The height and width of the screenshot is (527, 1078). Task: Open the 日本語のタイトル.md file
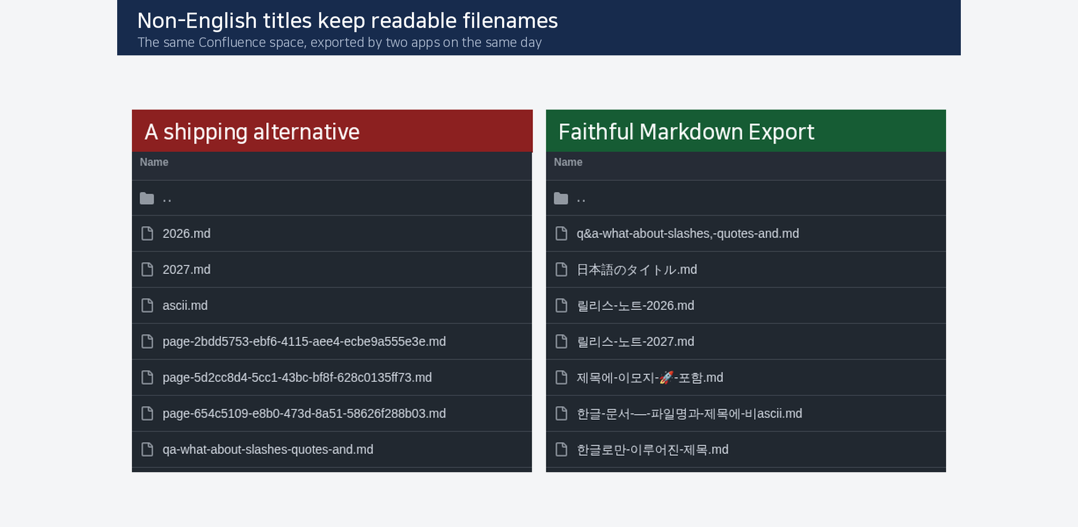[x=637, y=269]
